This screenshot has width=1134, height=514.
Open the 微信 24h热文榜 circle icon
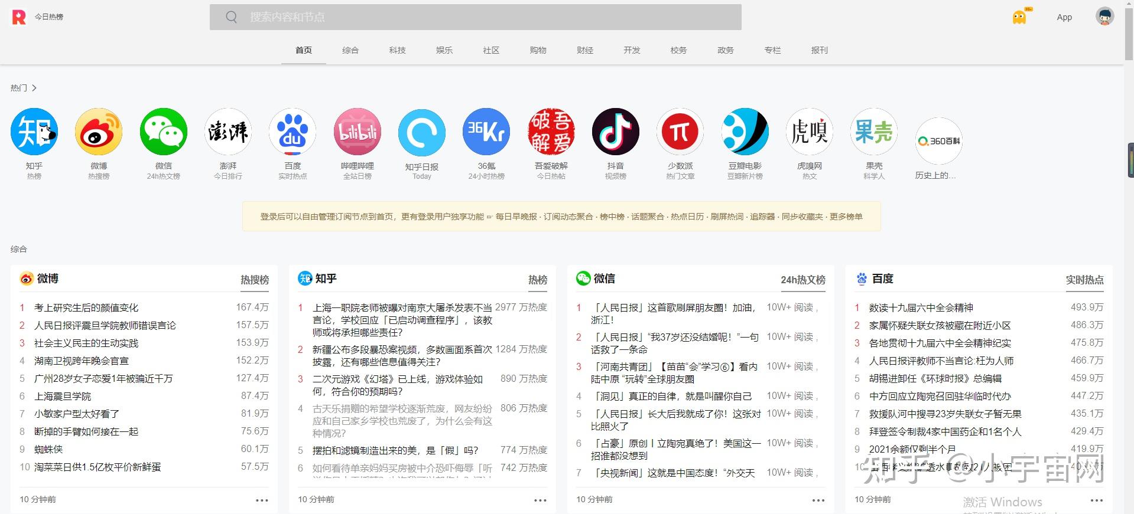(164, 132)
